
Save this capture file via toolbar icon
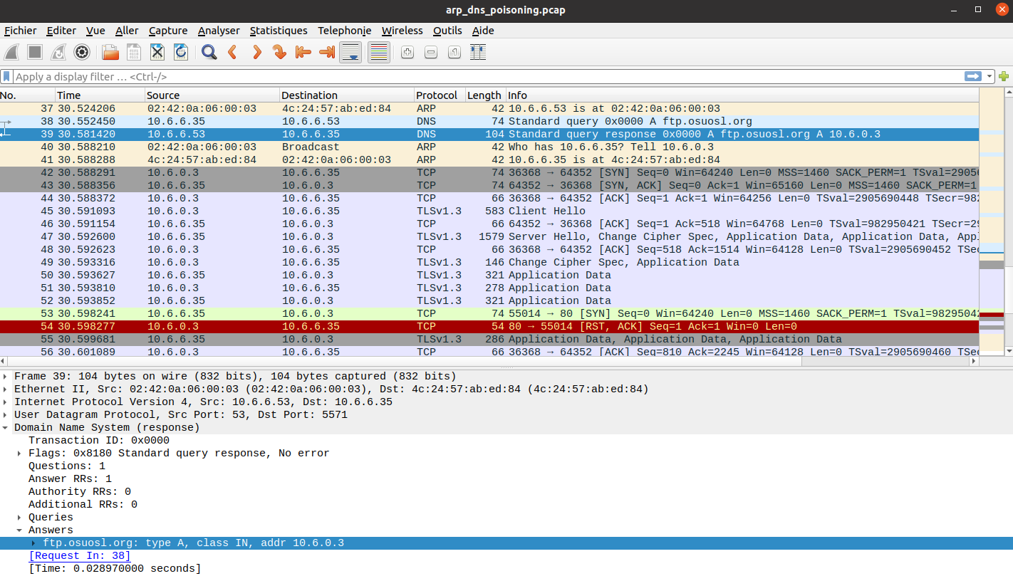[134, 52]
